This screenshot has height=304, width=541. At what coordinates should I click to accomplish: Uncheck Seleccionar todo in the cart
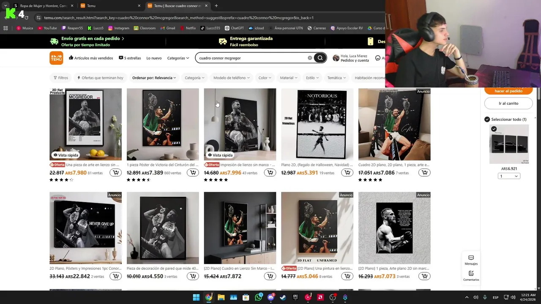[487, 119]
